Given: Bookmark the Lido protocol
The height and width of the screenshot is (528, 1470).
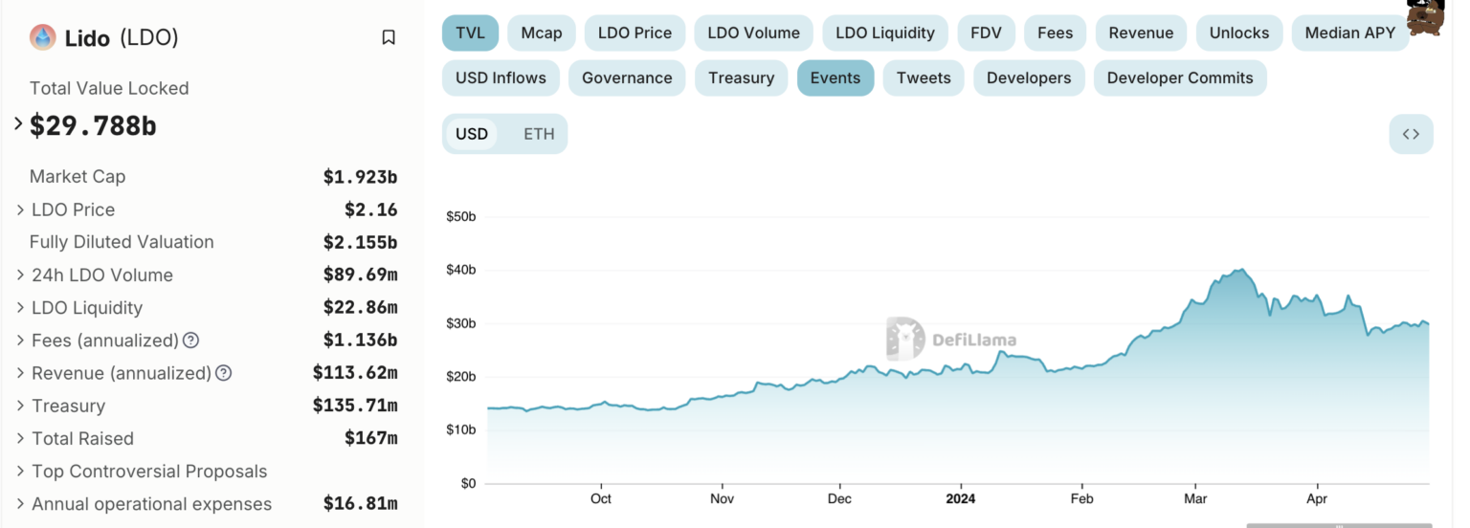Looking at the screenshot, I should (389, 37).
